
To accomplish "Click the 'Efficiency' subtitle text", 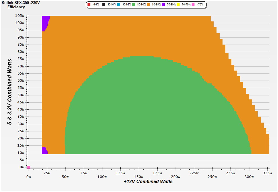I will 16,7.
